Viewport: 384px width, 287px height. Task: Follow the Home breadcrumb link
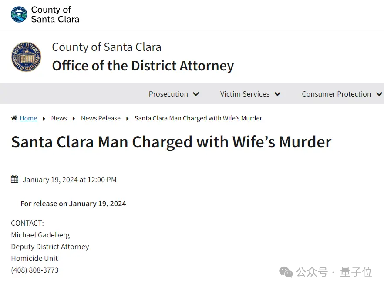(x=28, y=118)
